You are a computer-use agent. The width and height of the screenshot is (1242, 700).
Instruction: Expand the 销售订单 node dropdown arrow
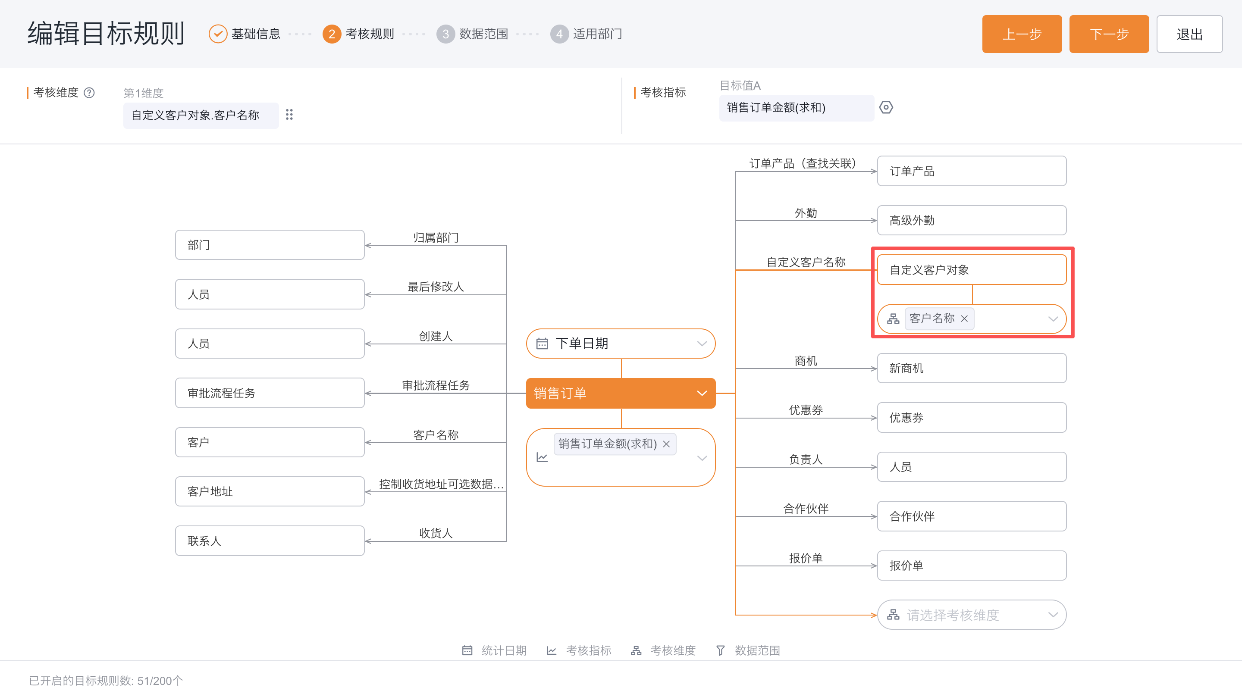coord(702,393)
